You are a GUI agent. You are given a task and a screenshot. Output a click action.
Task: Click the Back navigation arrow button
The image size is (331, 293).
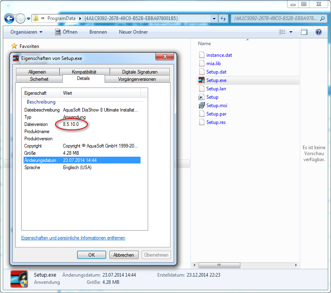click(9, 18)
